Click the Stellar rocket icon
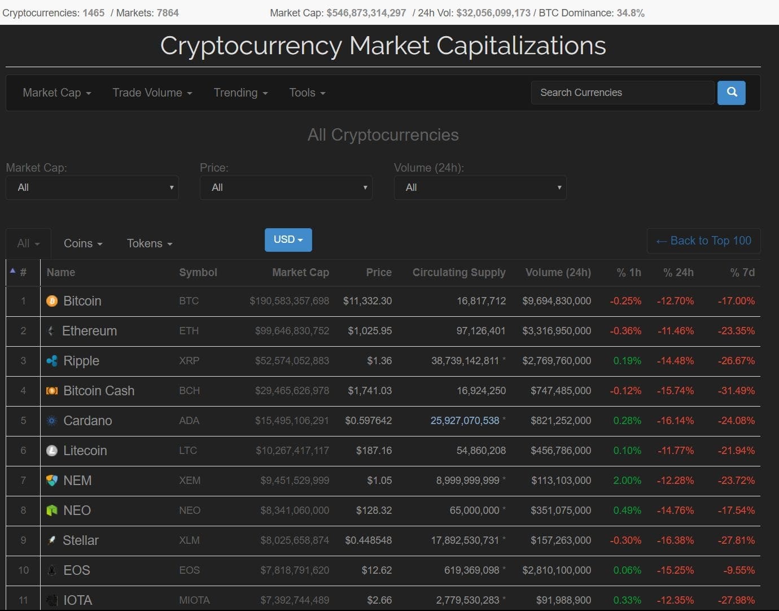Image resolution: width=779 pixels, height=611 pixels. click(x=51, y=540)
